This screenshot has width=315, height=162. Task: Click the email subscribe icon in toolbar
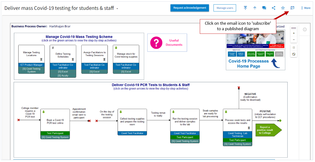click(292, 8)
